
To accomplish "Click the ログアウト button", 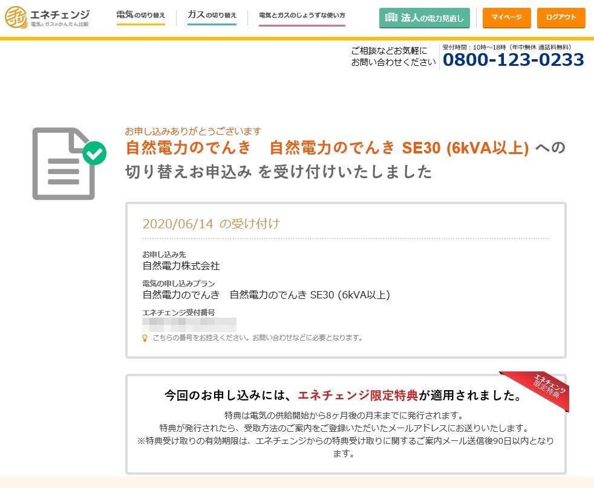I will 561,18.
